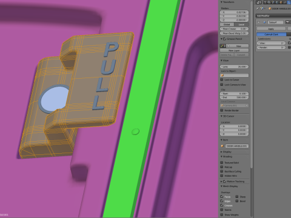Image resolution: width=291 pixels, height=218 pixels.
Task: Enable the Sharp overlay checkbox
Action: click(237, 196)
